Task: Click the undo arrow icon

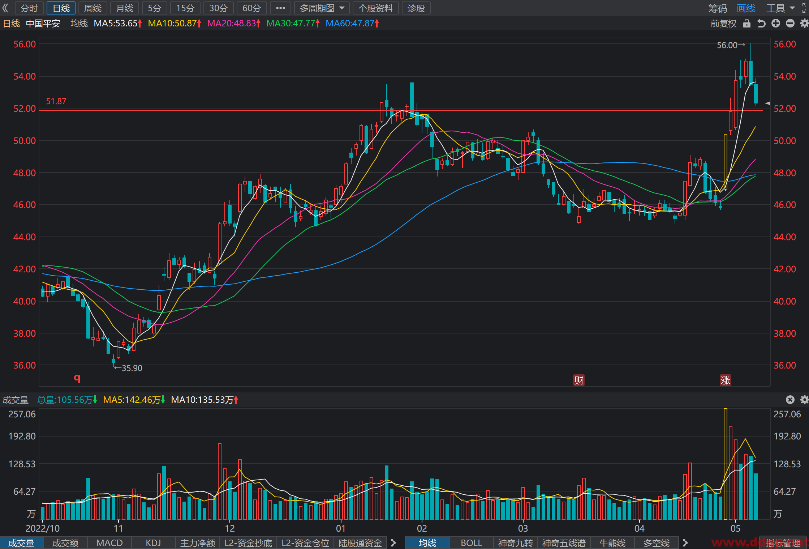Action: 761,24
